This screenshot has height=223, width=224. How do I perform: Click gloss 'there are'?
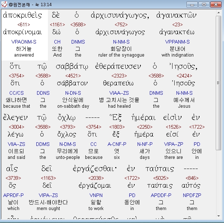pyautogui.click(x=174, y=157)
